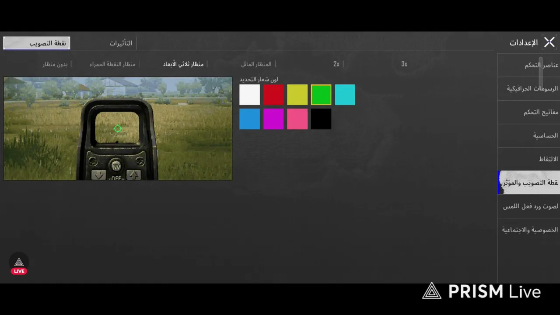Select the منظار ثلاثي الأبعاد scope option
This screenshot has width=560, height=315.
183,64
